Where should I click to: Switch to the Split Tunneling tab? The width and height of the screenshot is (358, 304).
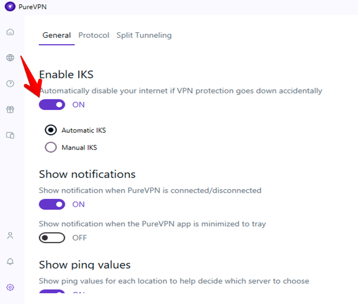point(144,35)
